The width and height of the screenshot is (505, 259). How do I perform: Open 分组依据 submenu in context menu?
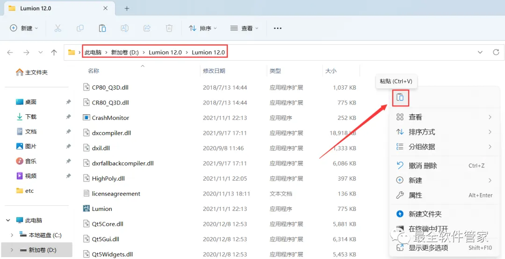point(445,147)
